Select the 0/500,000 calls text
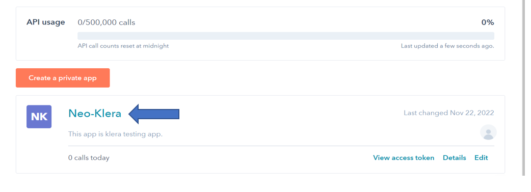This screenshot has width=531, height=192. tap(107, 23)
